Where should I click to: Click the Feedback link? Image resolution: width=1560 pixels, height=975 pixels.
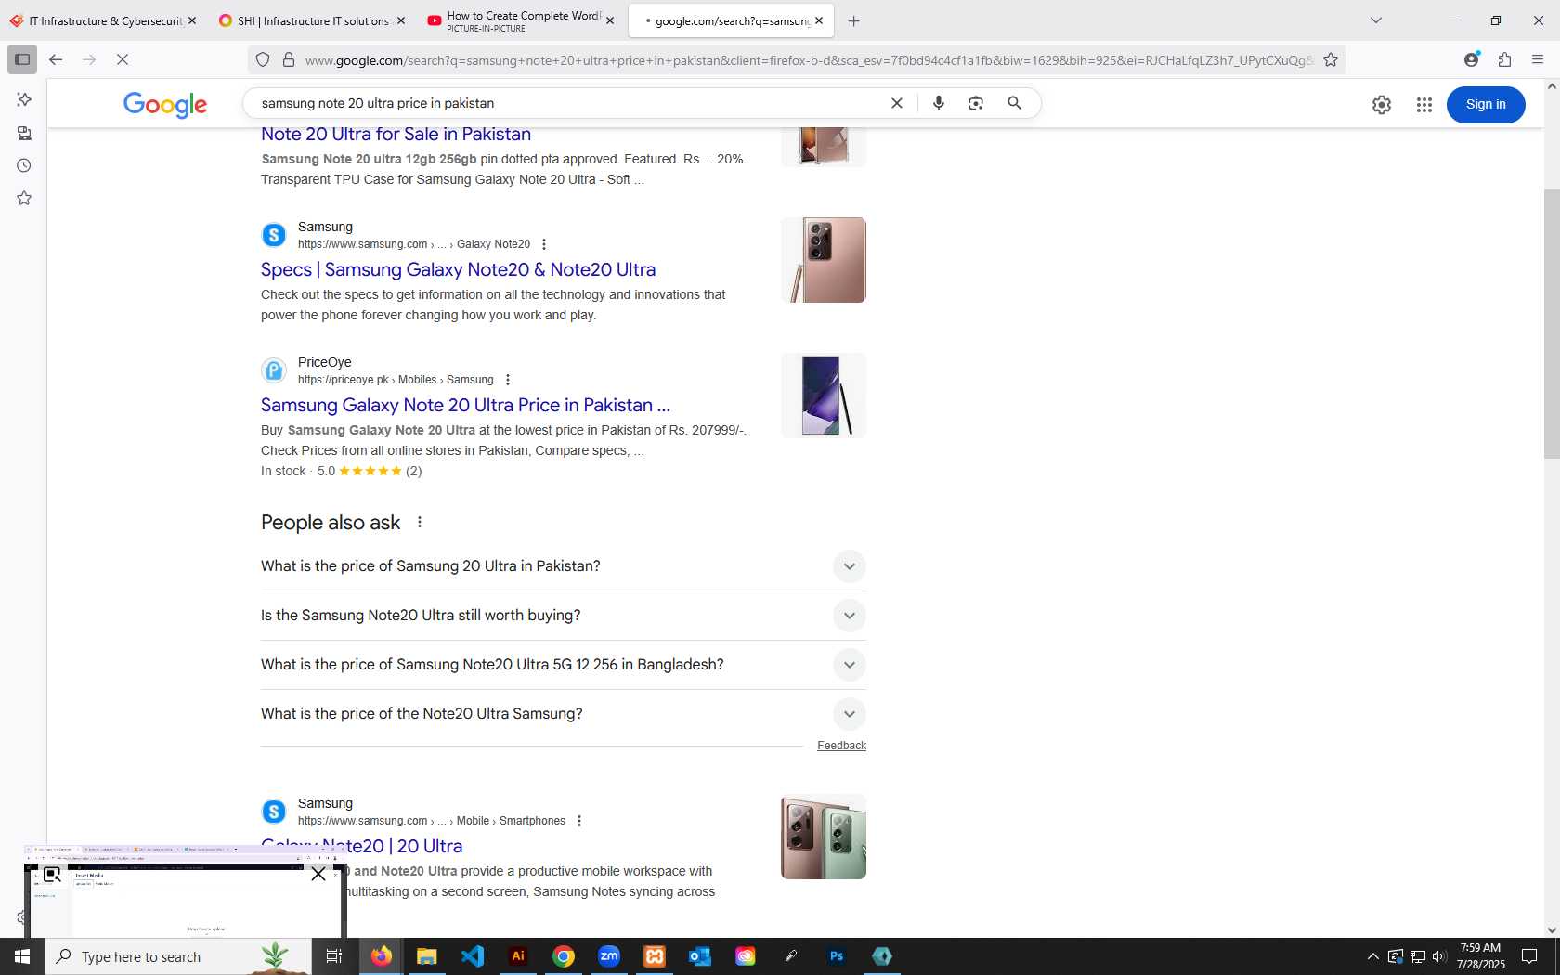tap(841, 746)
